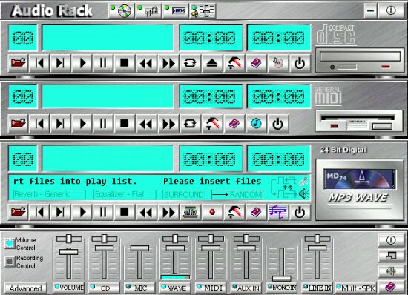
Task: Click the record button in MP3 Wave player
Action: [x=212, y=212]
